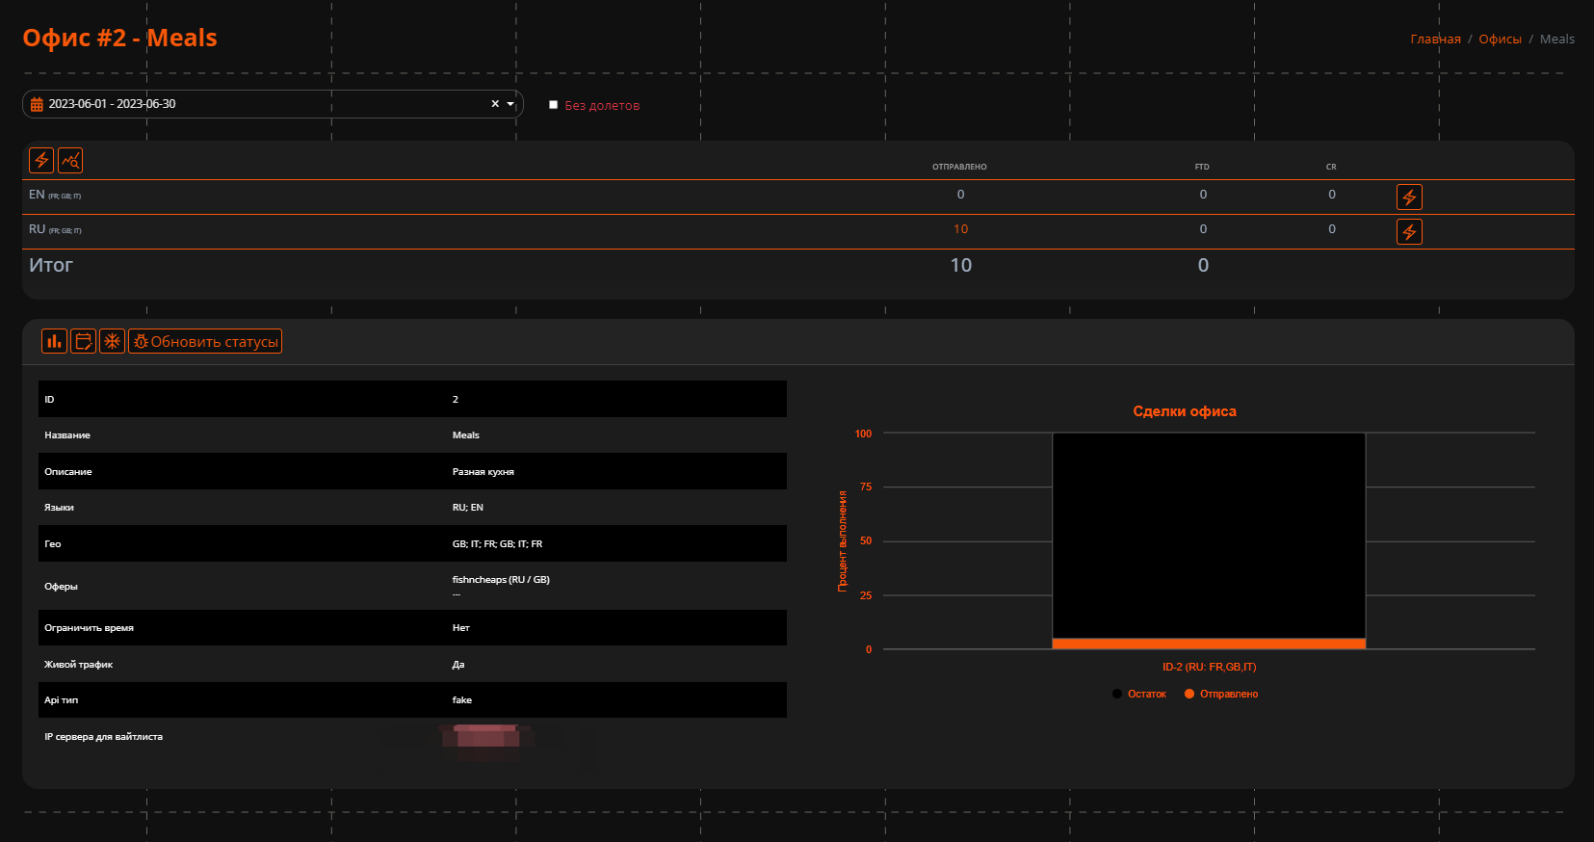This screenshot has width=1594, height=842.
Task: Click the Офис #2 - Meals heading
Action: (120, 38)
